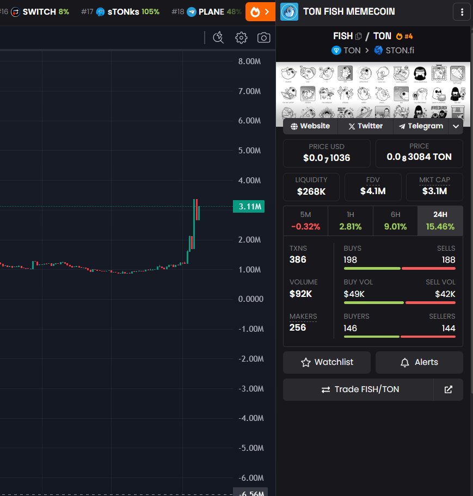473x496 pixels.
Task: Open the Twitter link
Action: (365, 126)
